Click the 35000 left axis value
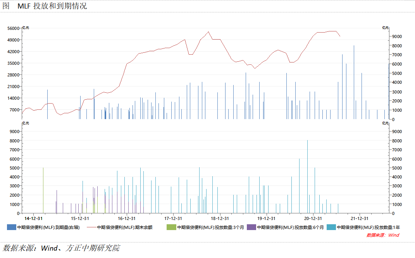Viewport: 415px width, 258px height. tap(14, 63)
